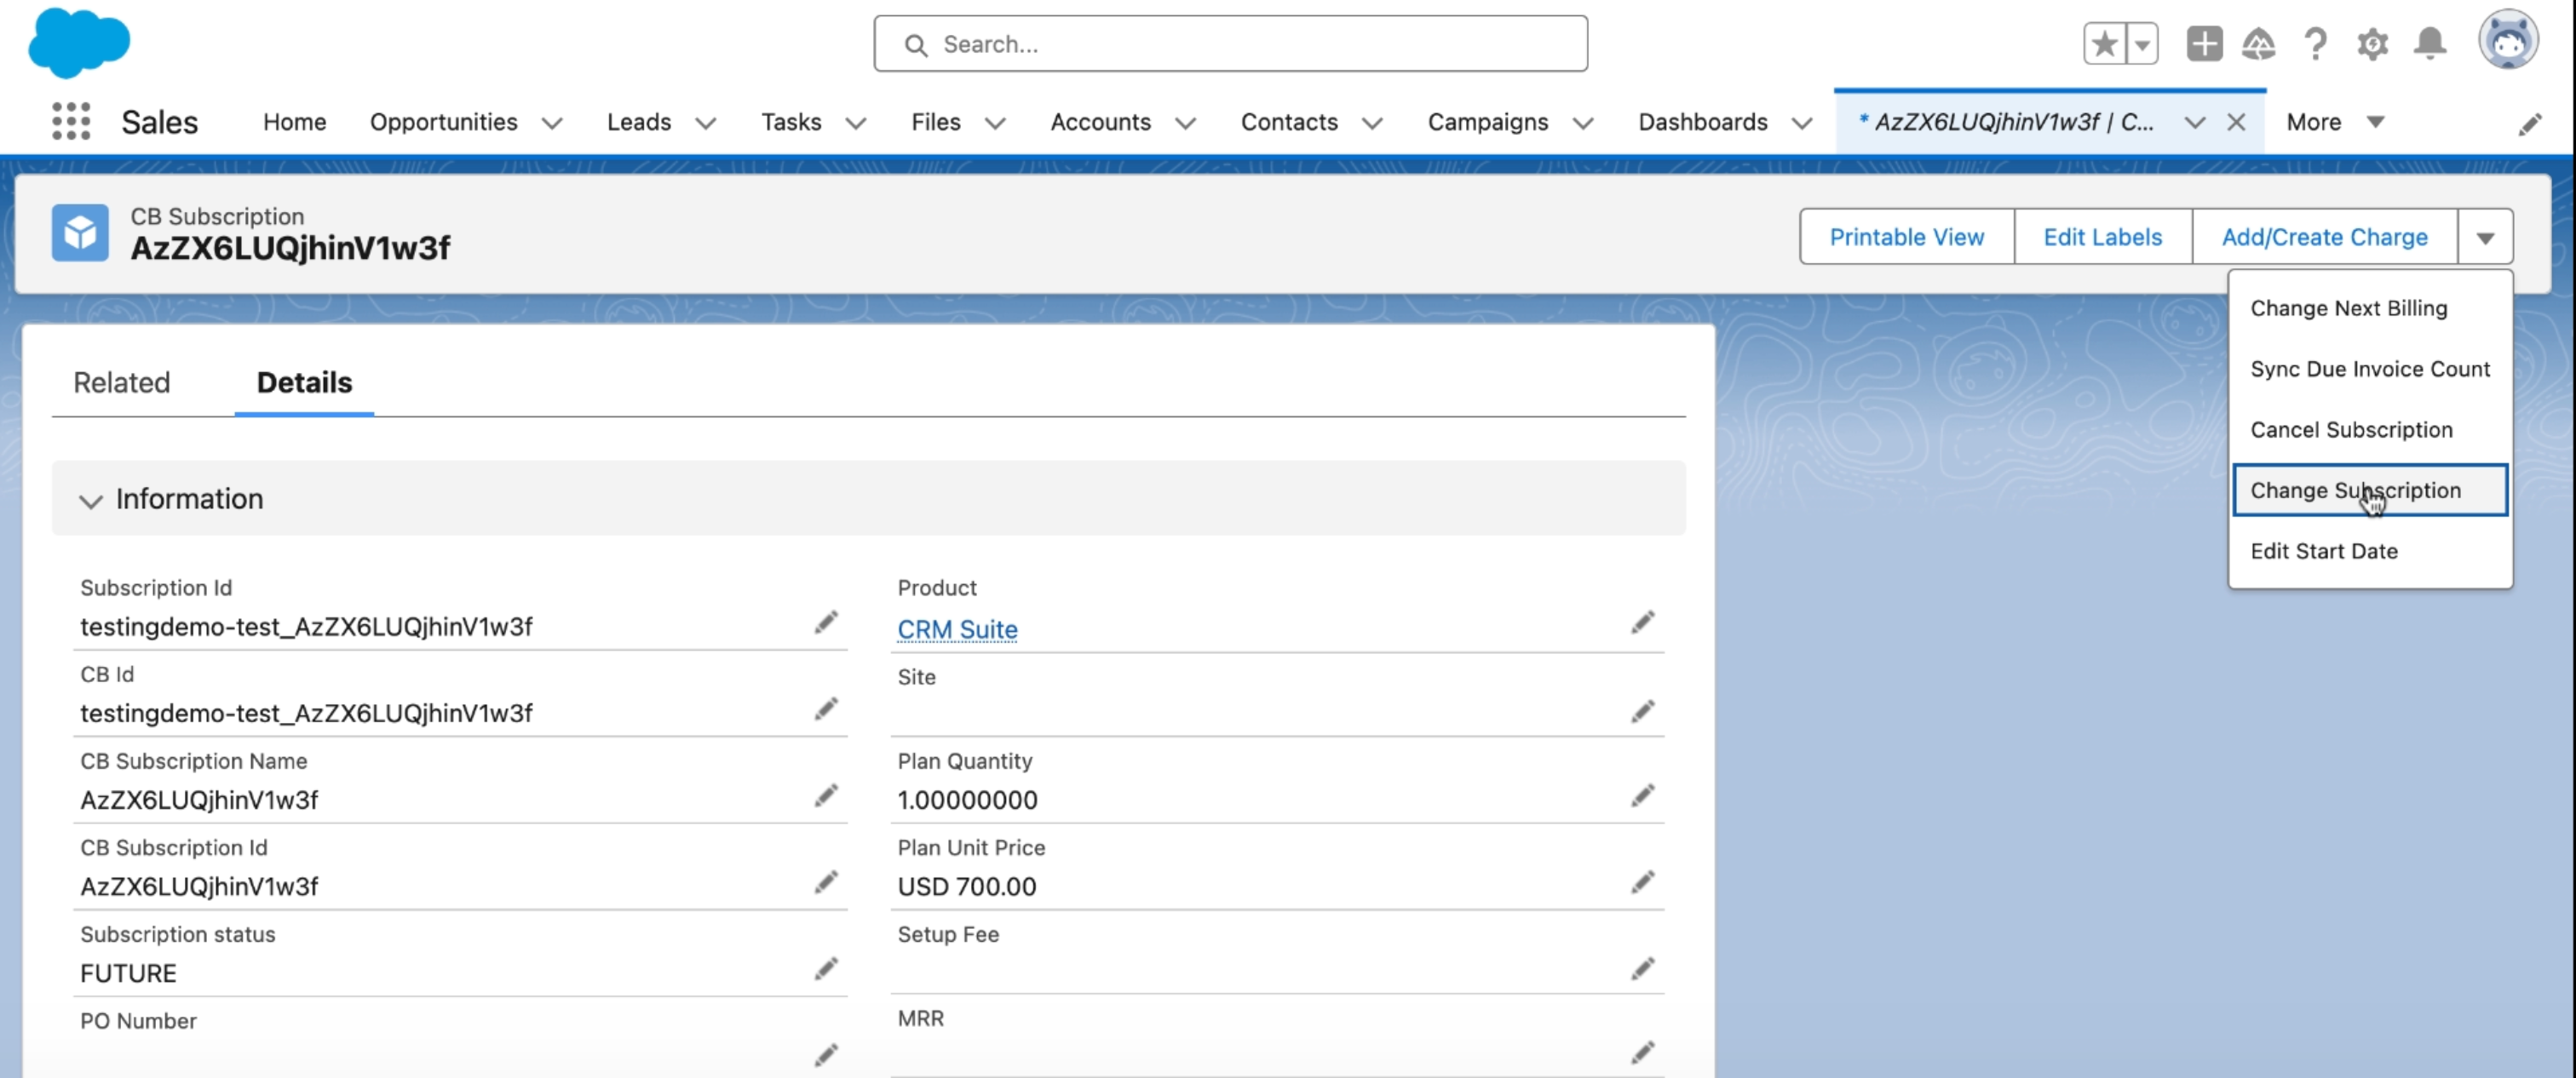Click the user profile avatar

(x=2507, y=41)
